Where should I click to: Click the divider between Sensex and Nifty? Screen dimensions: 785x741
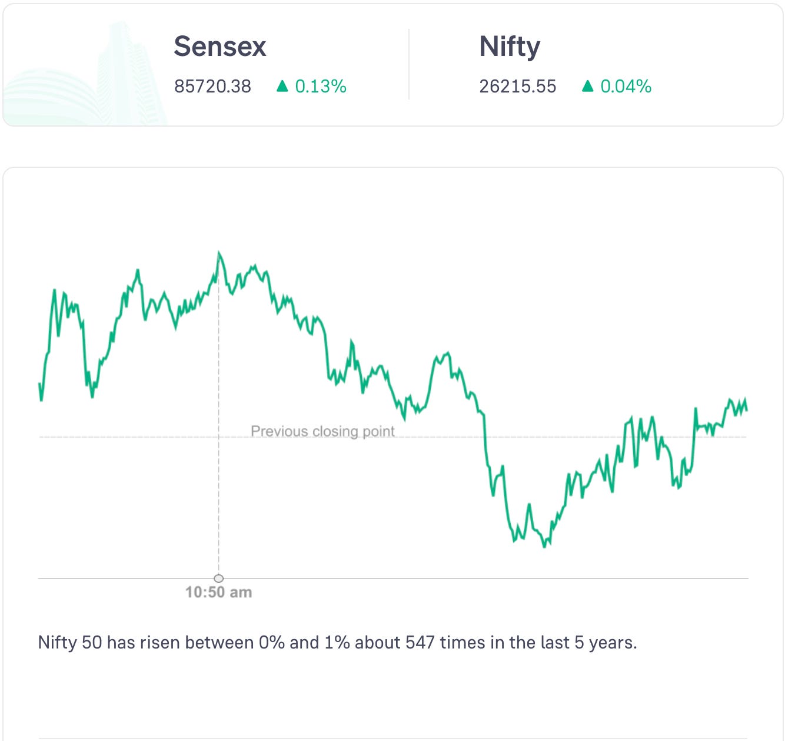pyautogui.click(x=409, y=64)
